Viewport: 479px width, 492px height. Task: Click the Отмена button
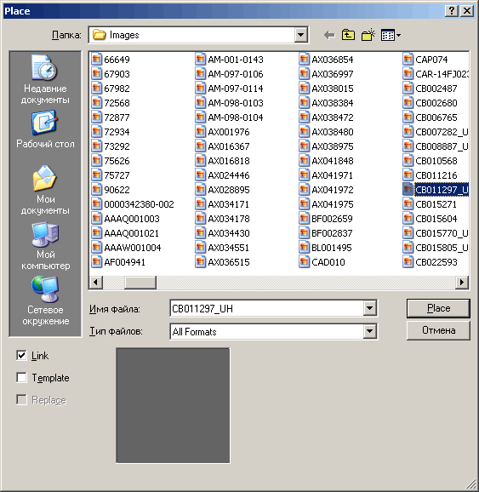tap(438, 330)
